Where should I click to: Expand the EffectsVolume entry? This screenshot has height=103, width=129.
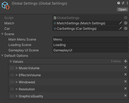click(x=17, y=75)
